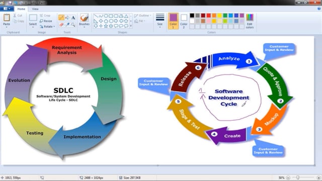This screenshot has width=322, height=181.
Task: Click the Brushes tool icon
Action: point(84,18)
